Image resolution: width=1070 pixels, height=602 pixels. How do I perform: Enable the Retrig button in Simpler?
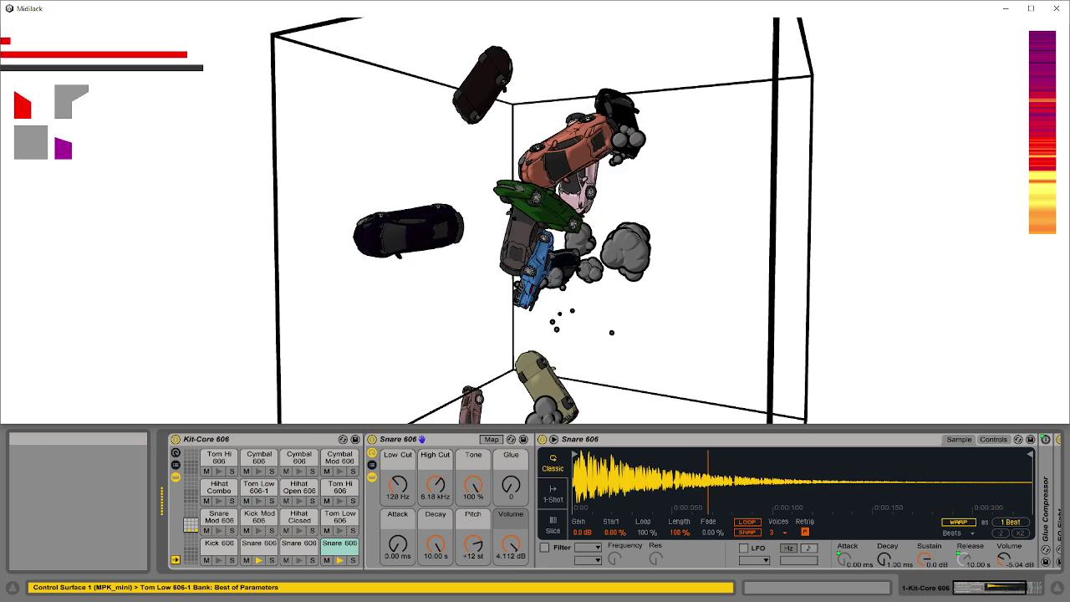[x=805, y=532]
